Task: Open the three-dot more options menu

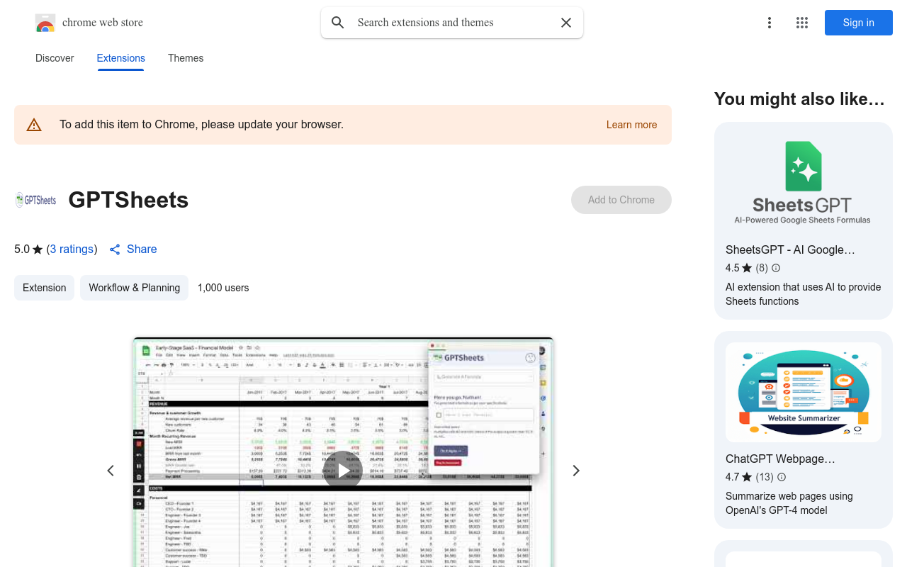Action: click(x=769, y=23)
